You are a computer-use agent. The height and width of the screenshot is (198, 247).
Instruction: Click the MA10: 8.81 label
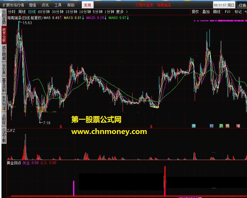click(x=72, y=18)
